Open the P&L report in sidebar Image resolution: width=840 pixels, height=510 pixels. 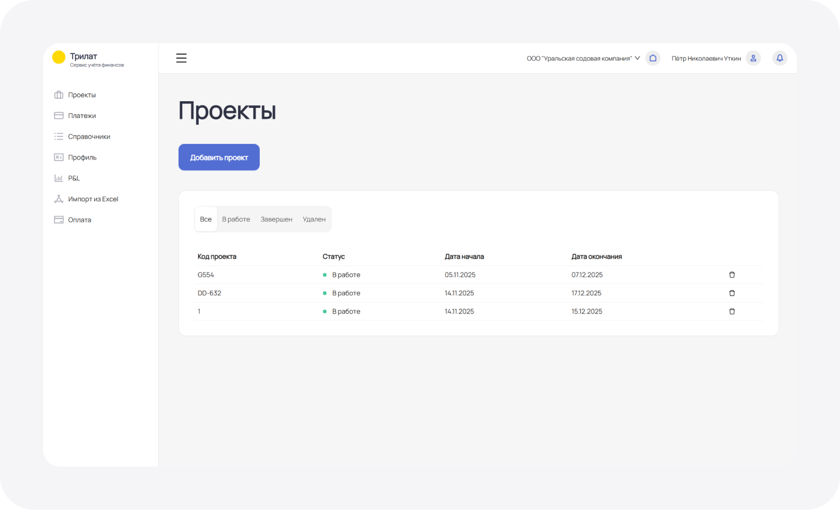[74, 178]
